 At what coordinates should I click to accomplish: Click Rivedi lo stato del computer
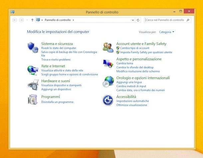59,48
